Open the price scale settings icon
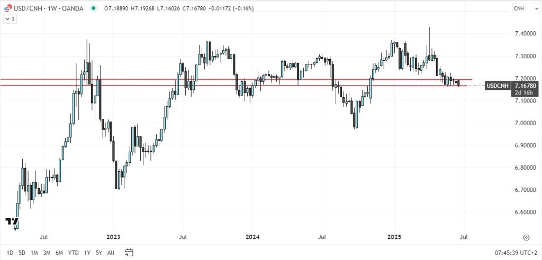 point(526,238)
